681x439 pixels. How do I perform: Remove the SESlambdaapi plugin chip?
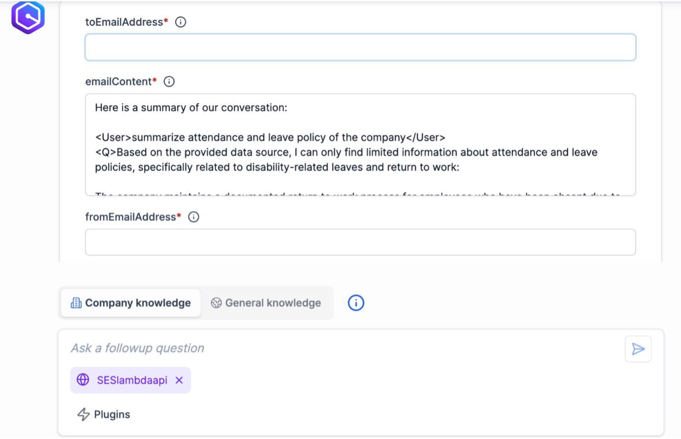pyautogui.click(x=179, y=380)
